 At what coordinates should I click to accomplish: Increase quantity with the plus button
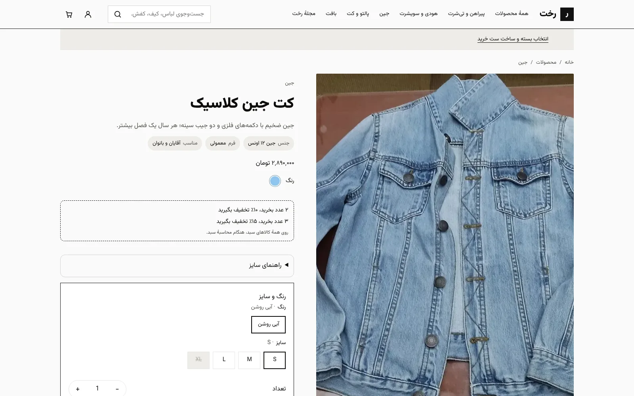[x=78, y=389]
